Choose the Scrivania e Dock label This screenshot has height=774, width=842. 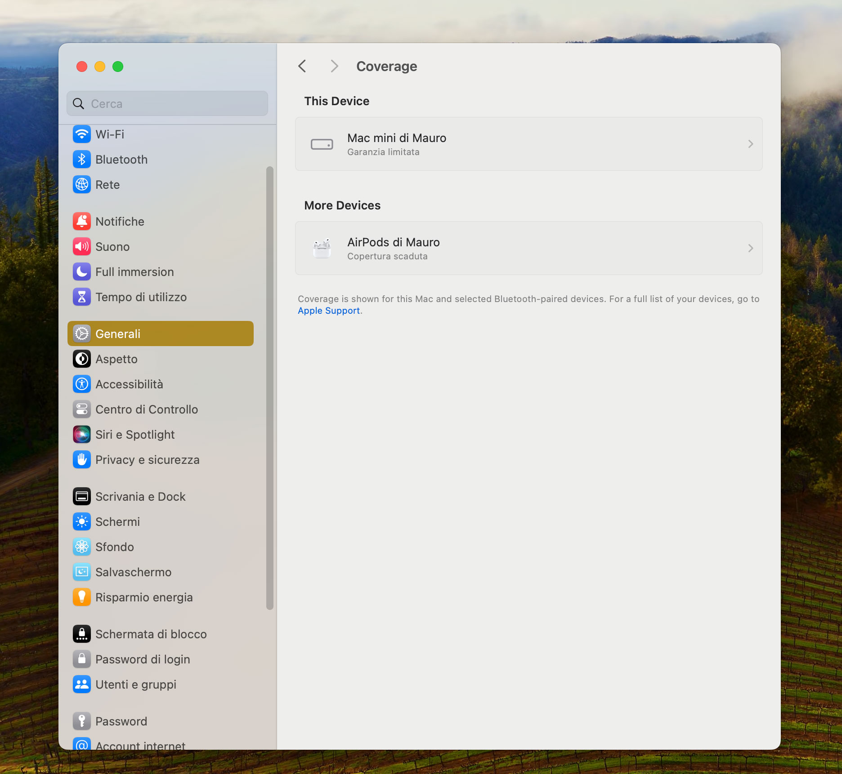click(x=140, y=496)
